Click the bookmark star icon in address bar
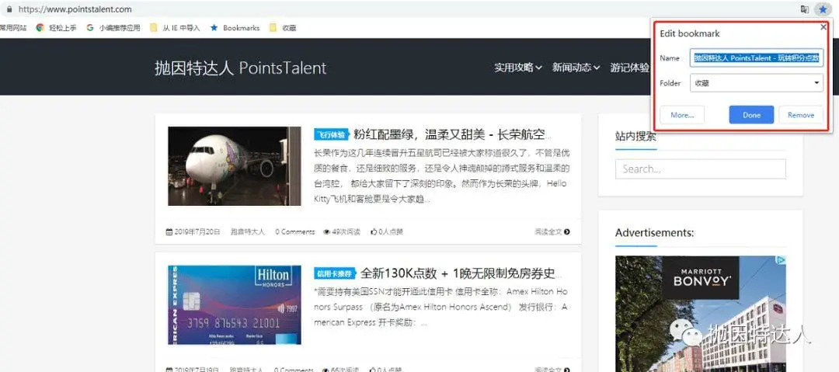 coord(822,9)
